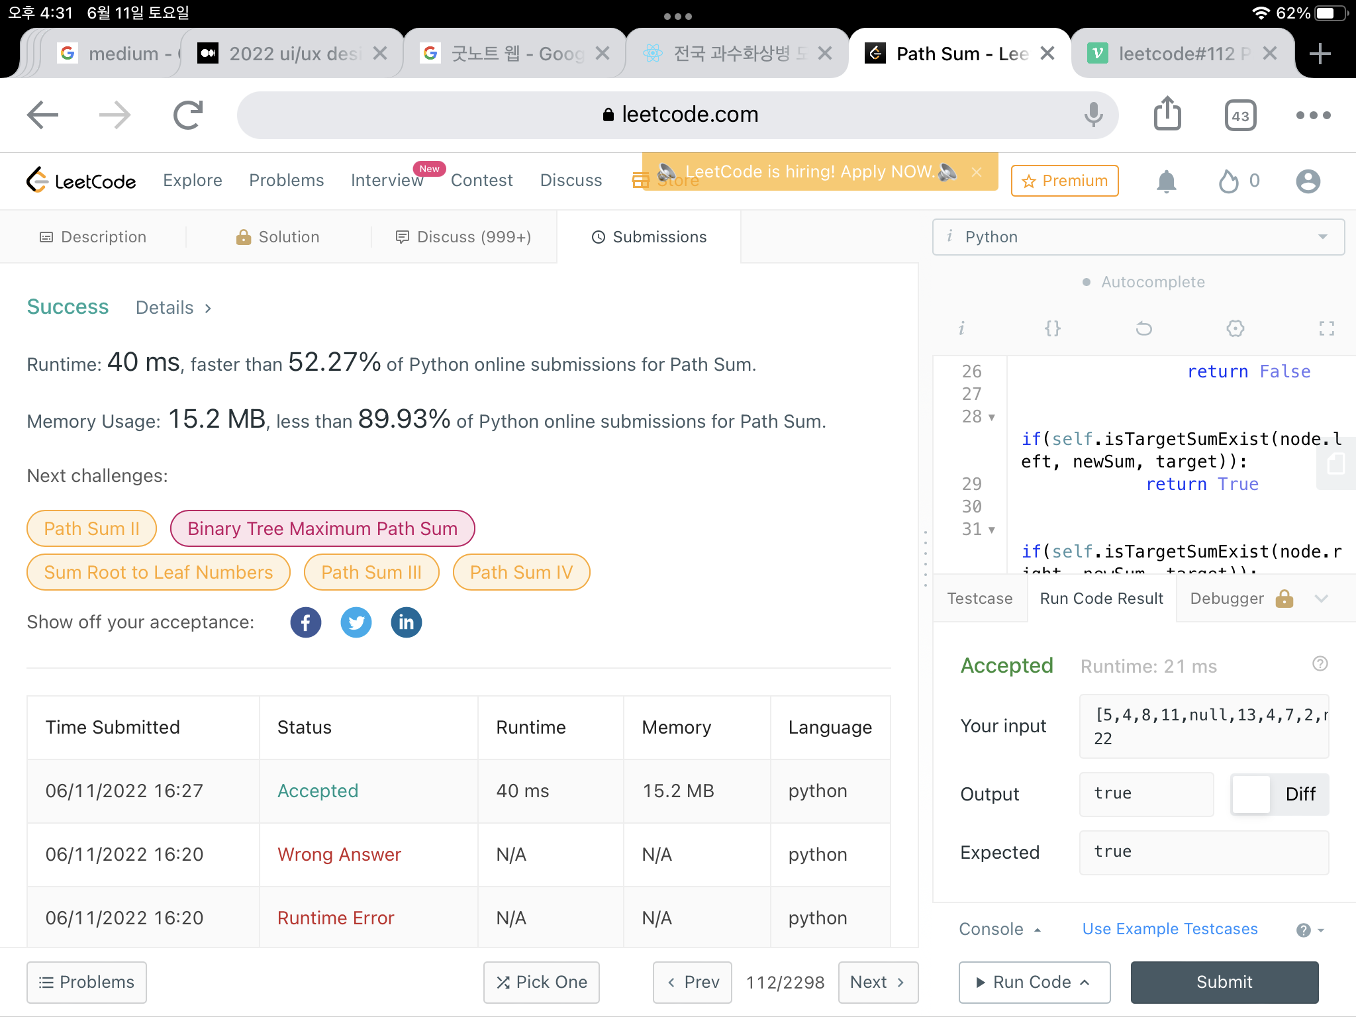Expand the Run Code options arrow

pos(1085,983)
